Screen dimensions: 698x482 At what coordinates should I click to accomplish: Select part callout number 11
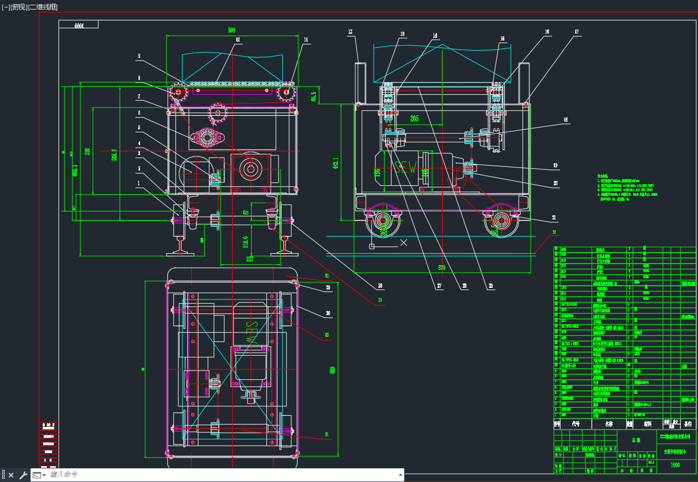coord(306,40)
